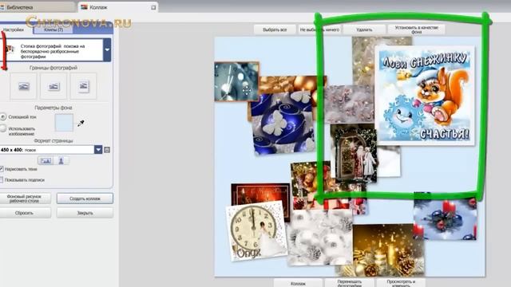Click the add custom page size icon

pos(107,150)
